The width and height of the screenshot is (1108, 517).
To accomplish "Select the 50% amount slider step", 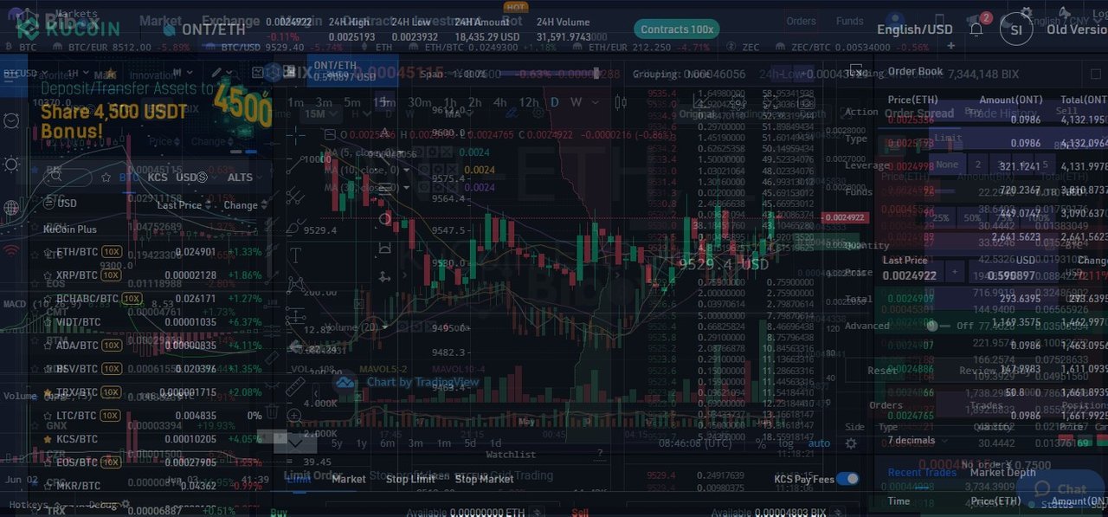I will click(x=972, y=218).
